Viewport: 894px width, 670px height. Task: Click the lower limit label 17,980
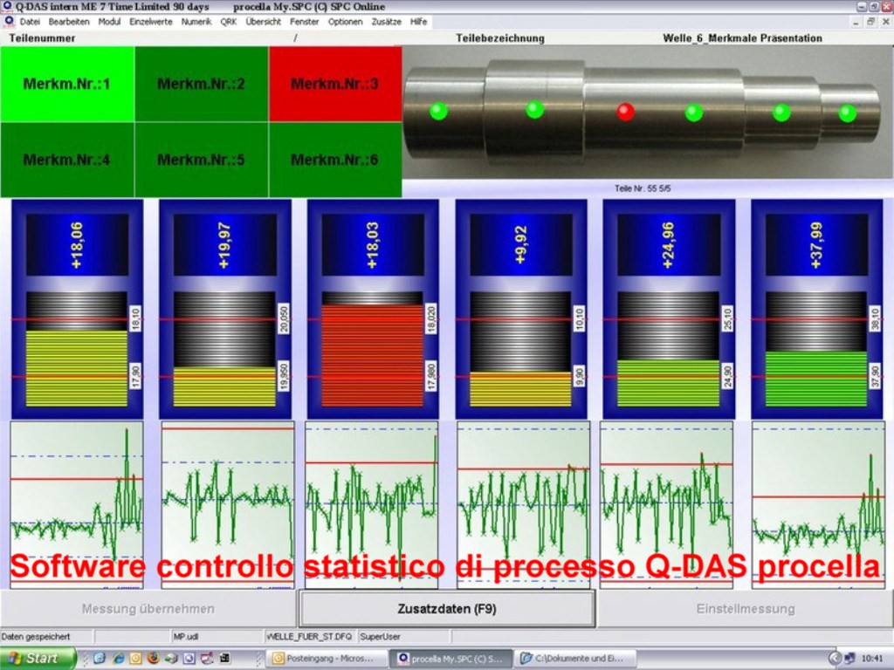(431, 377)
